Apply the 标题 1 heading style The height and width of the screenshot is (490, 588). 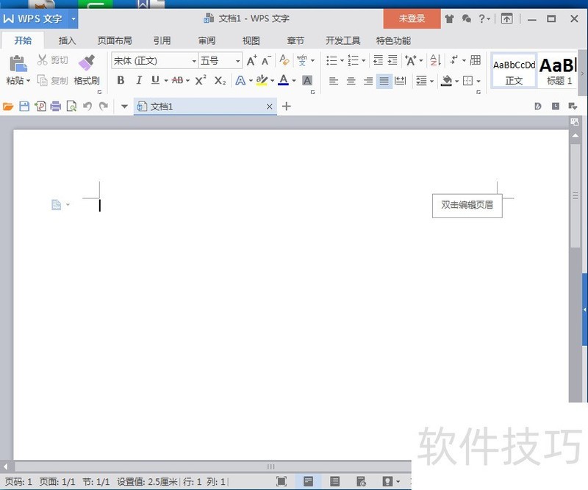click(559, 71)
